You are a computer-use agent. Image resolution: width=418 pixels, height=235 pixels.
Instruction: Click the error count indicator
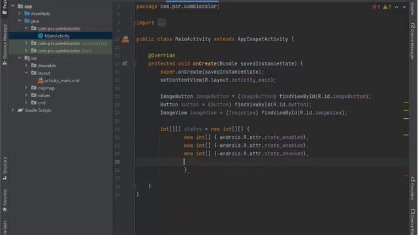pyautogui.click(x=376, y=7)
